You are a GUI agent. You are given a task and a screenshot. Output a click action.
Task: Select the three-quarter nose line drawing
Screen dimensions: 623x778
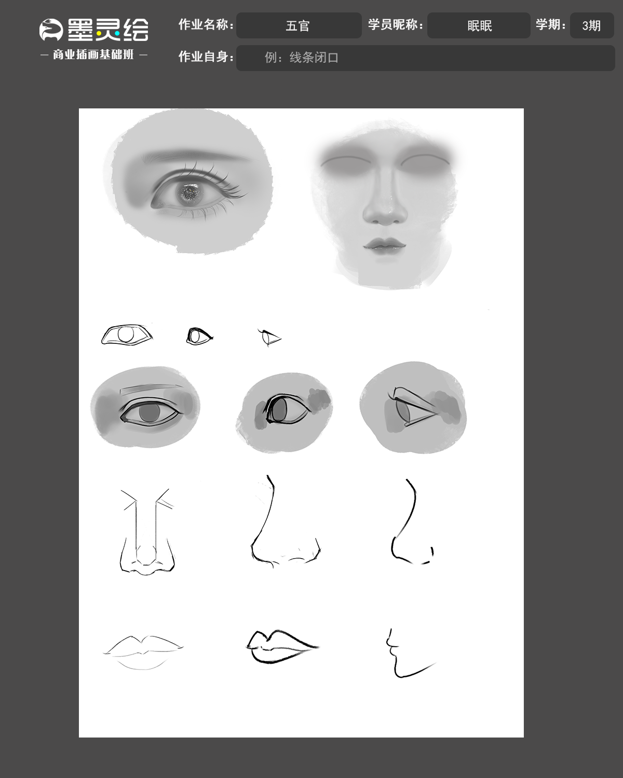(286, 521)
